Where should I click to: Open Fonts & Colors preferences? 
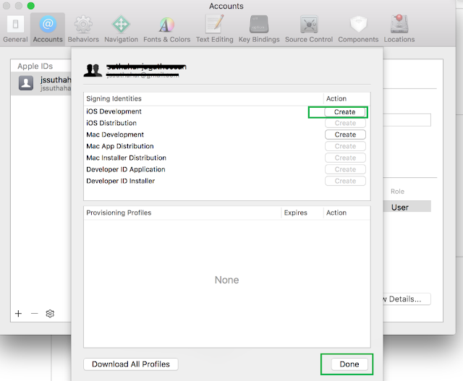coord(167,29)
